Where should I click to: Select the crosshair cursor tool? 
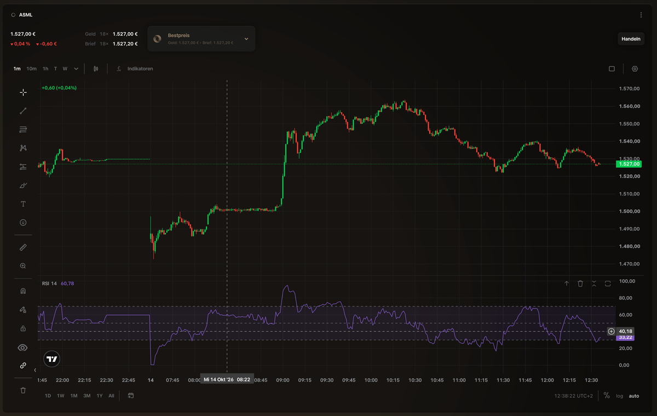[x=23, y=92]
